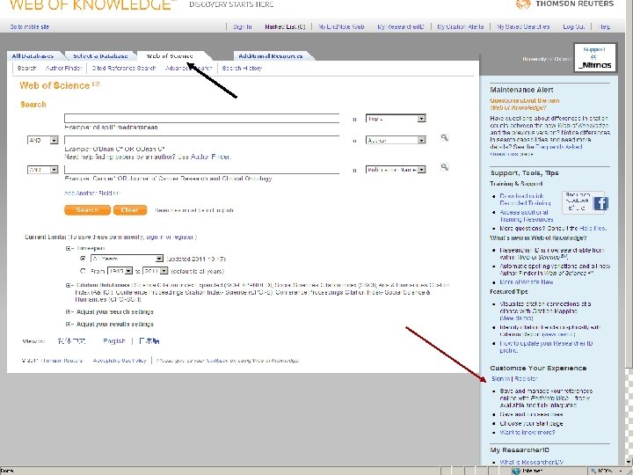Open the Want to know more? link

527,432
